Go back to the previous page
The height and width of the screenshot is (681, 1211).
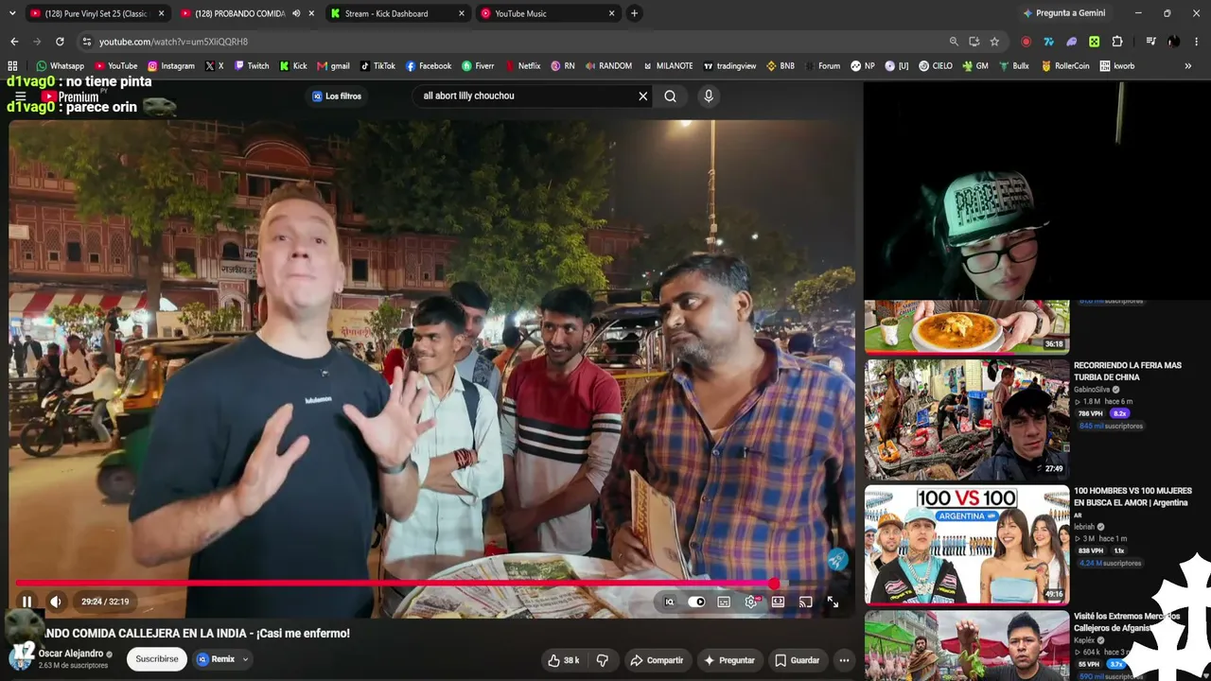[14, 42]
